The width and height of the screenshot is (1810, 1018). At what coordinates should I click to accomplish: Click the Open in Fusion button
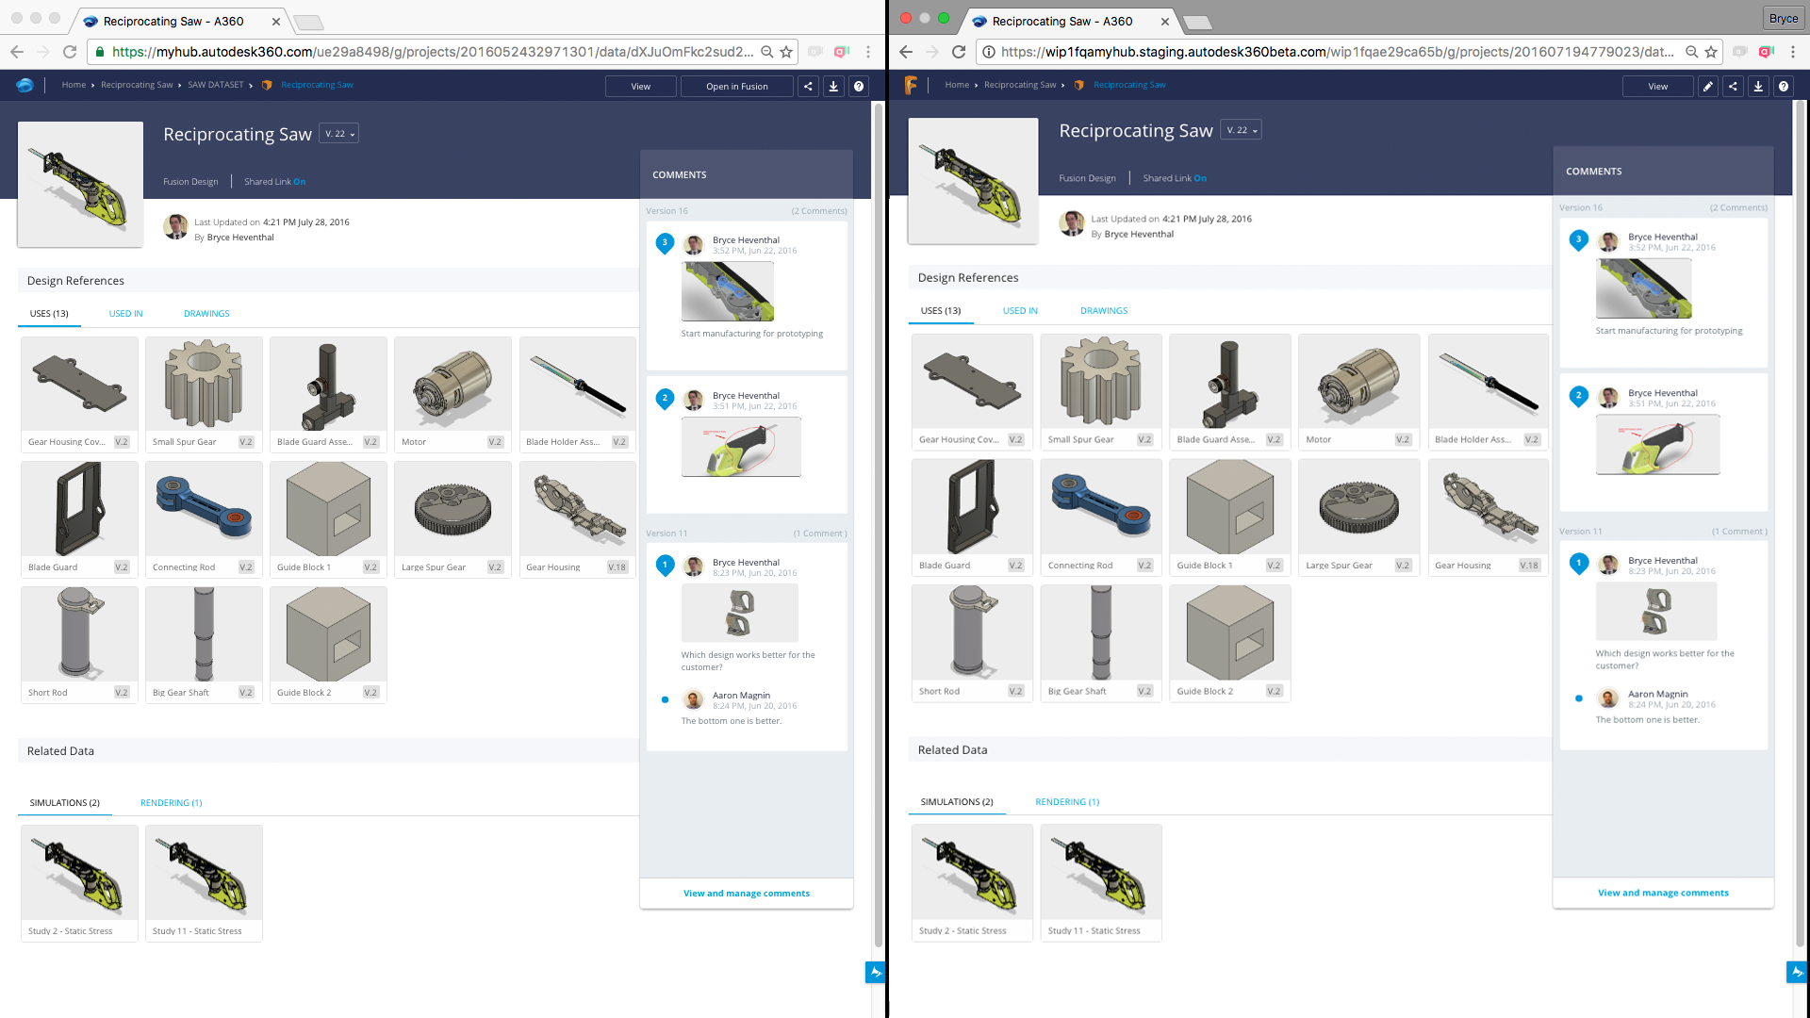pos(736,86)
